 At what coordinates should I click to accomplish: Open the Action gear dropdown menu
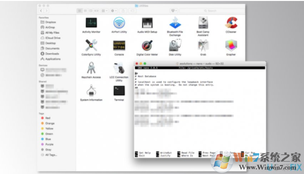click(114, 11)
